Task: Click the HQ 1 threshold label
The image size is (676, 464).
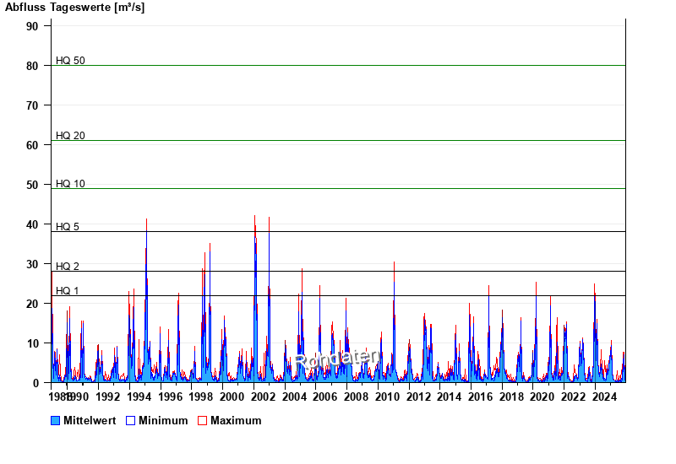Action: tap(68, 291)
